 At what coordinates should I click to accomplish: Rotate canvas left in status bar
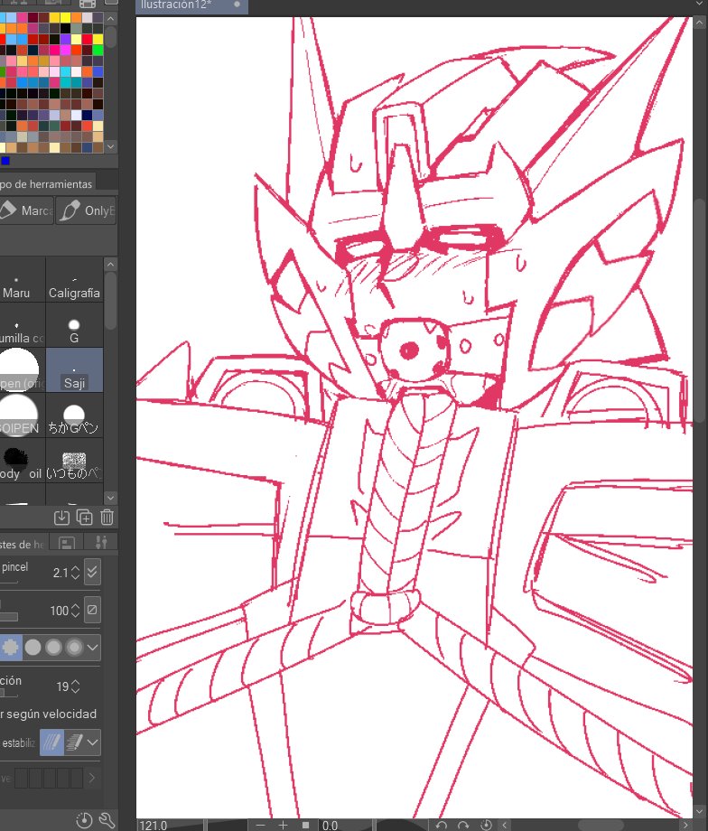[441, 826]
